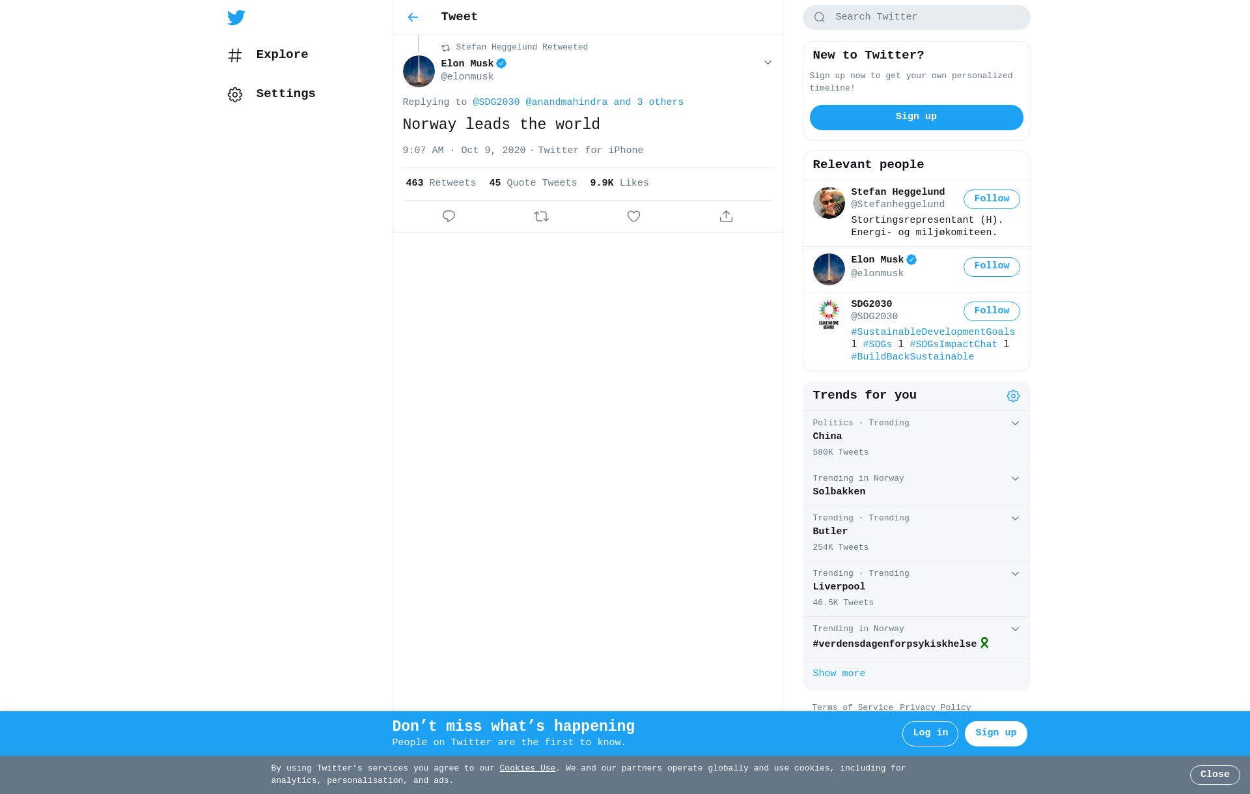Like the tweet with heart icon

tap(633, 216)
